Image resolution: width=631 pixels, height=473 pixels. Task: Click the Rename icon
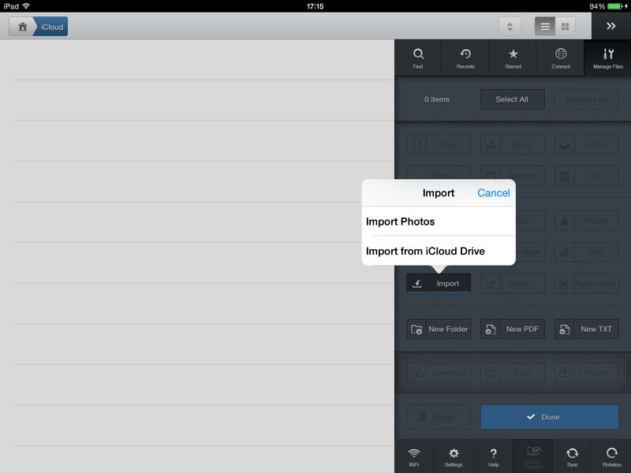(x=491, y=176)
